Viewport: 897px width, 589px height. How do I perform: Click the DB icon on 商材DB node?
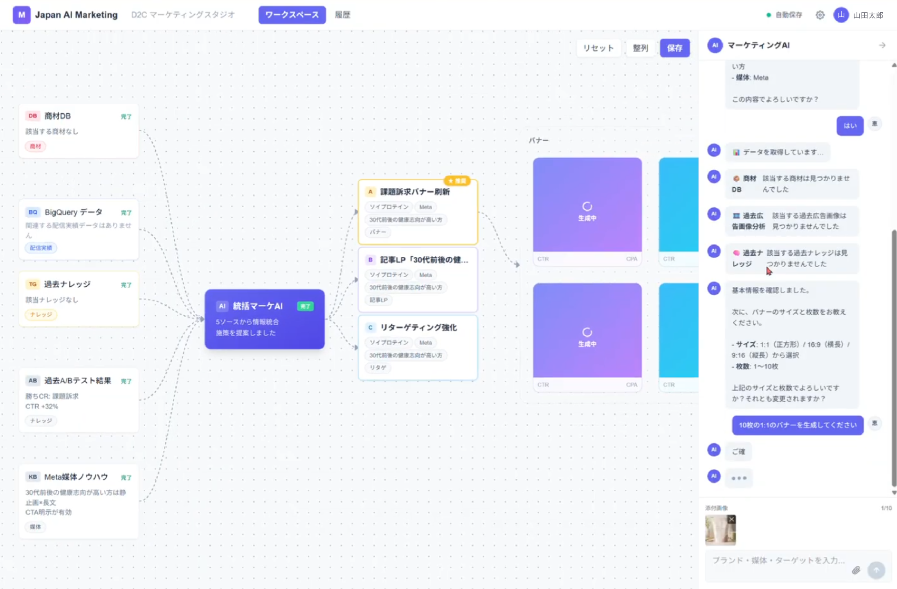point(33,116)
